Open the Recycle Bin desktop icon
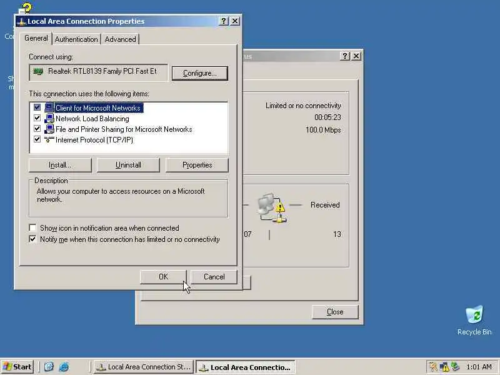 [x=474, y=320]
